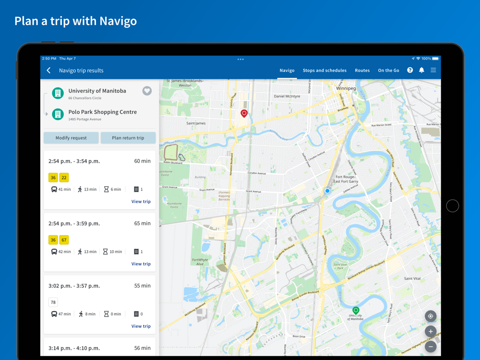The height and width of the screenshot is (360, 480).
Task: Click route 67 badge in second trip
Action: [64, 240]
